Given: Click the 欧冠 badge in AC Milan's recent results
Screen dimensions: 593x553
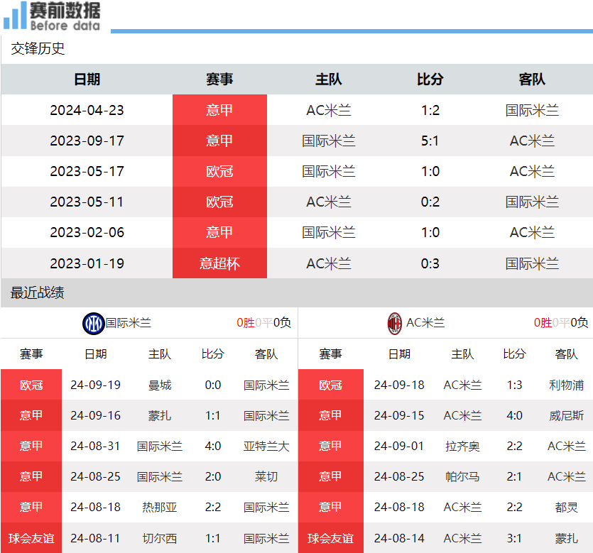Looking at the screenshot, I should coord(331,385).
